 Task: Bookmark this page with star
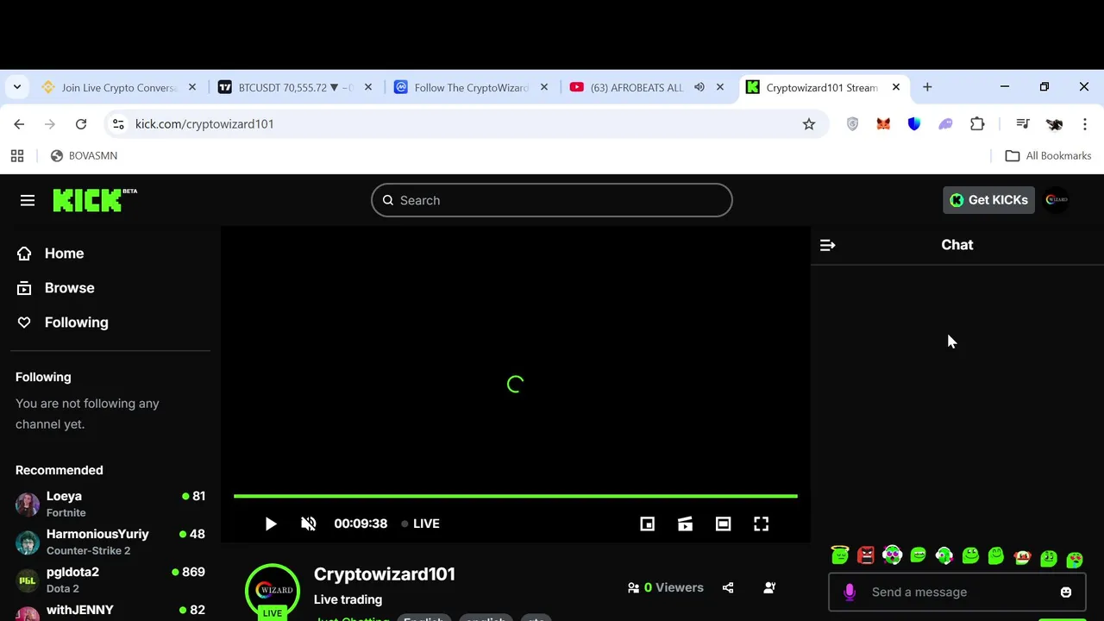(809, 124)
